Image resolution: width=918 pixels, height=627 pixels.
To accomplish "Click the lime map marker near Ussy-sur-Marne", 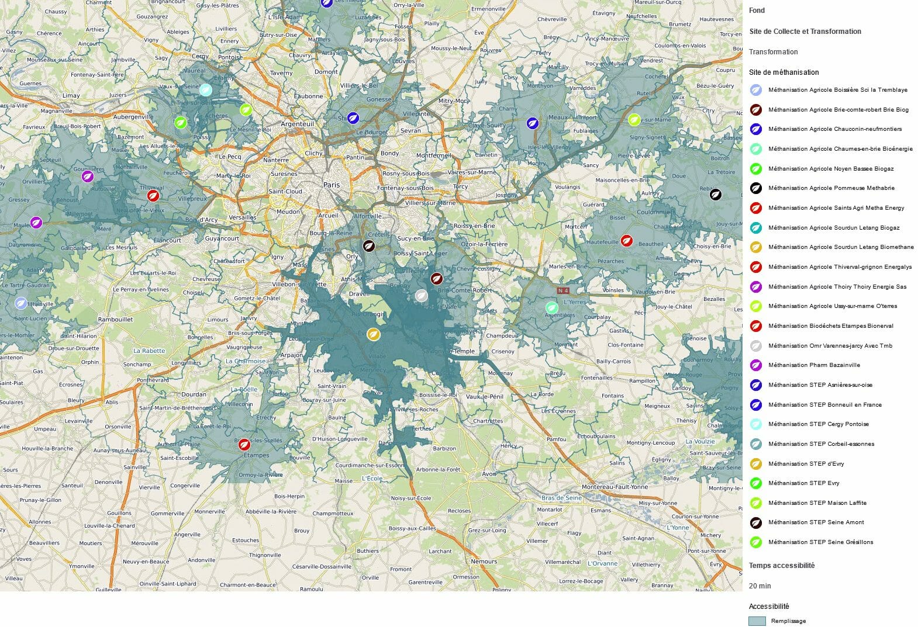I will [x=634, y=120].
